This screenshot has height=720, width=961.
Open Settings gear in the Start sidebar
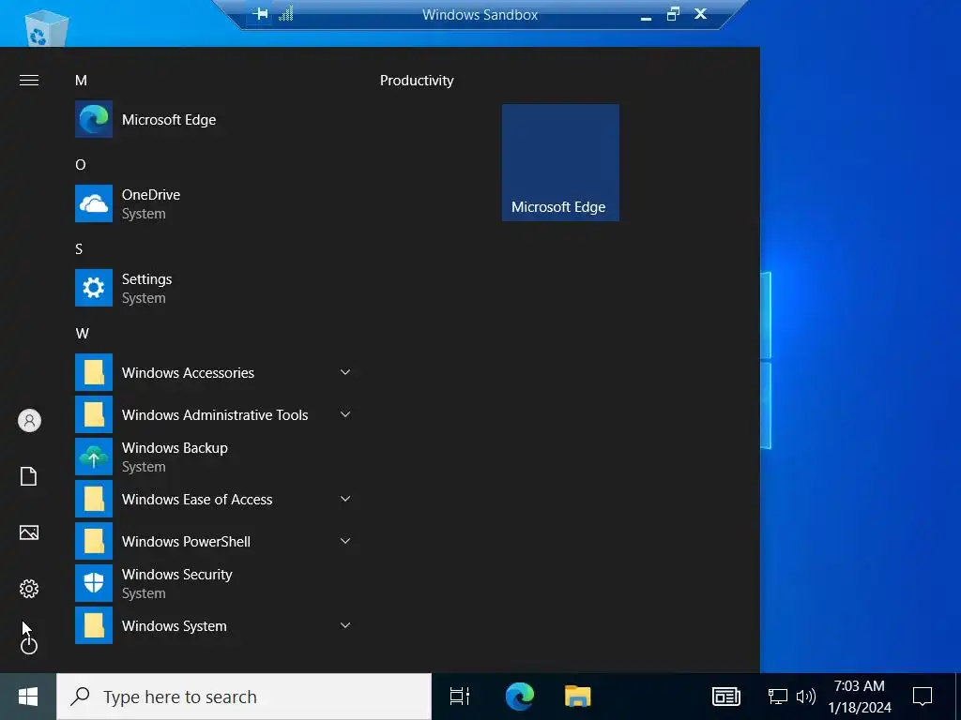29,589
